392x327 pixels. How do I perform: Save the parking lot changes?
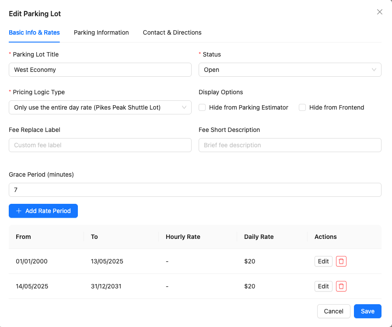click(x=367, y=311)
